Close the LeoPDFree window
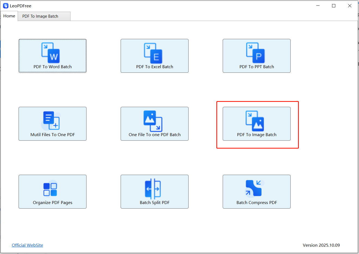Image resolution: width=359 pixels, height=254 pixels. (350, 6)
